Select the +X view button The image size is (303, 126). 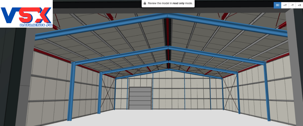pos(299,5)
